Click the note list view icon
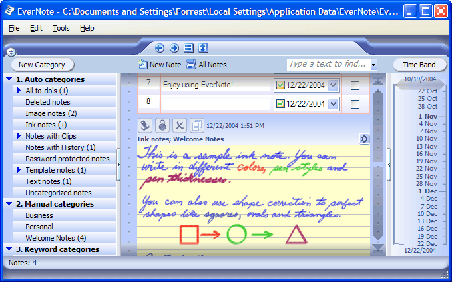Viewport: 452px width, 282px height. pyautogui.click(x=188, y=48)
